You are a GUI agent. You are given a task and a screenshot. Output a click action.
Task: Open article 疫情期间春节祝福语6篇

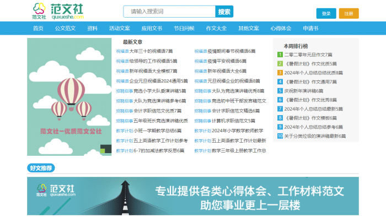[x=232, y=51]
